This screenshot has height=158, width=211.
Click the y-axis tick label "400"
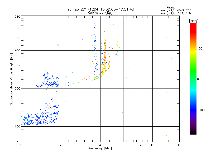tap(18, 50)
